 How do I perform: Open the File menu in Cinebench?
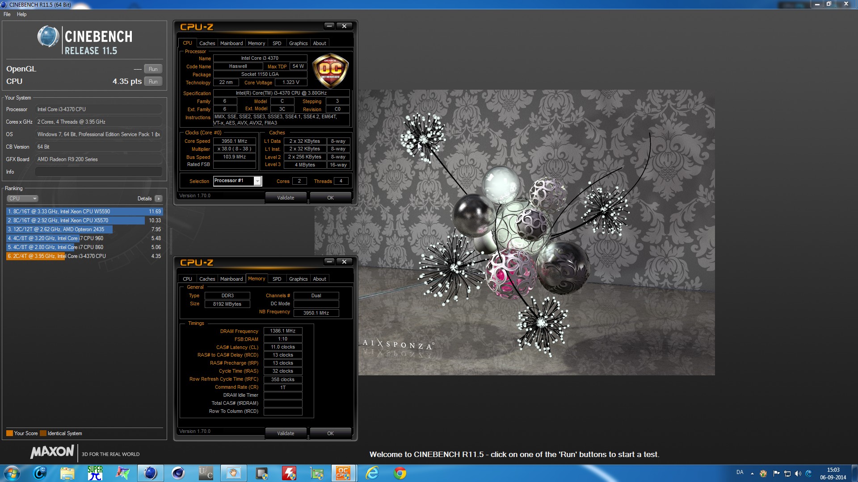(x=7, y=14)
